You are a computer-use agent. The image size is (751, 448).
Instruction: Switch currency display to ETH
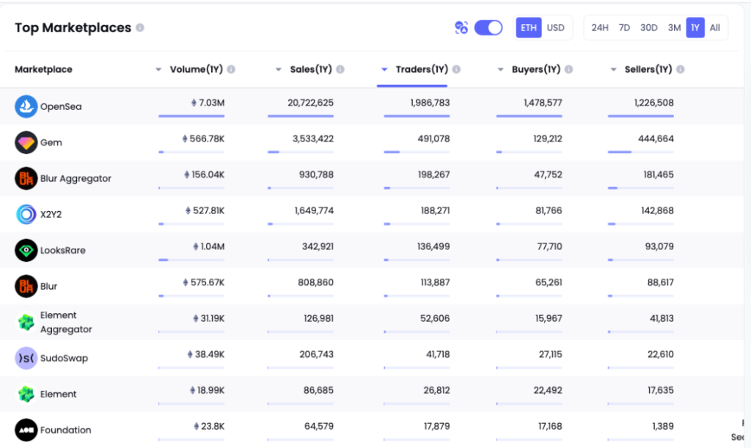(x=529, y=28)
